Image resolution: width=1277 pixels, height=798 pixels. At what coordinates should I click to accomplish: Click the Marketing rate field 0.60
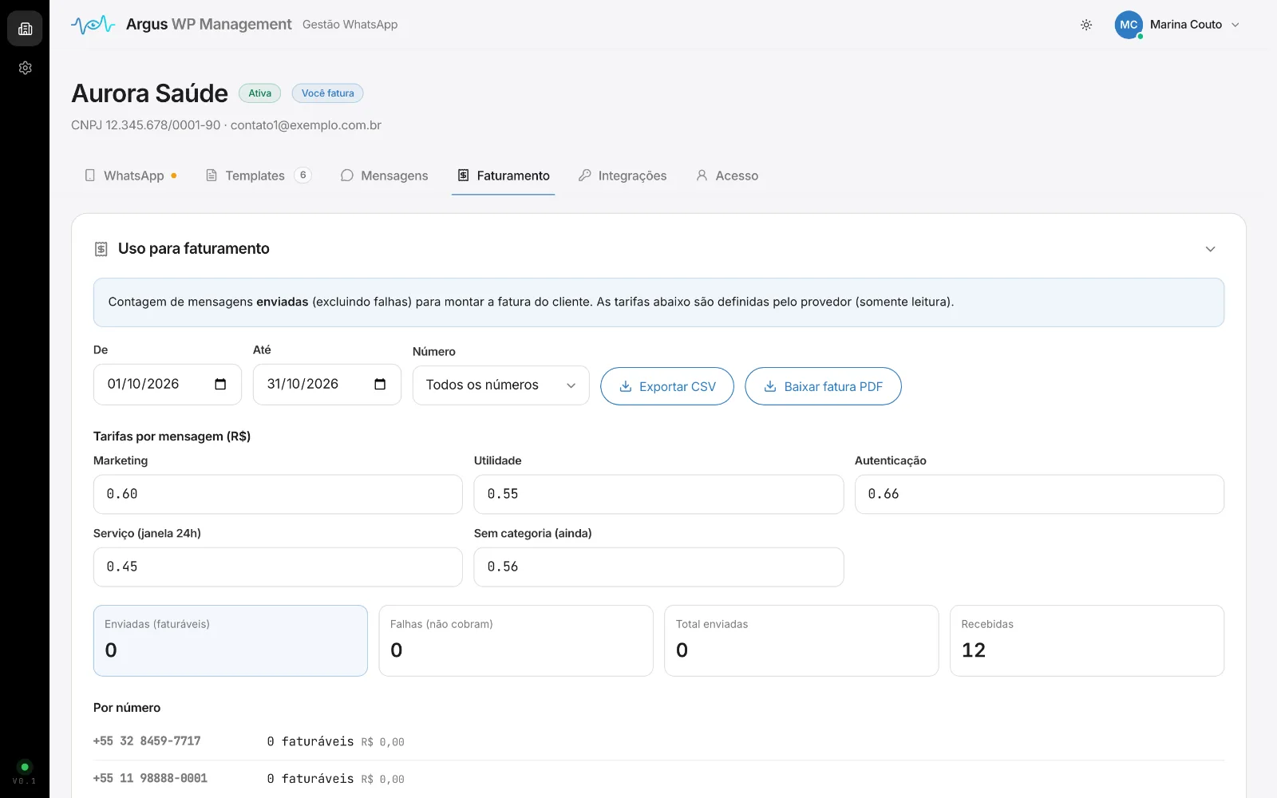coord(278,495)
